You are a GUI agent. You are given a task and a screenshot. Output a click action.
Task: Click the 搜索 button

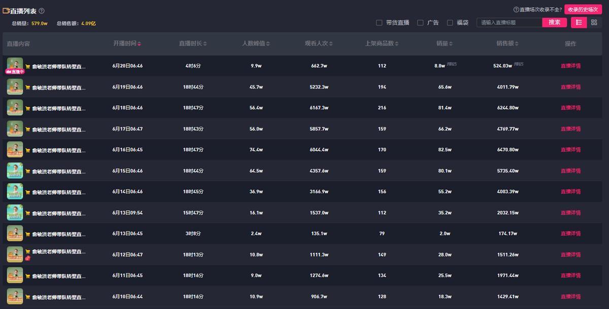(x=554, y=22)
